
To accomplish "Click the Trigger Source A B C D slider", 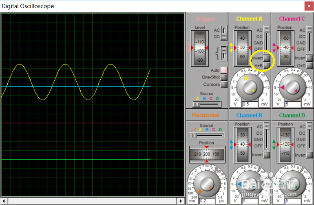I will (x=207, y=104).
